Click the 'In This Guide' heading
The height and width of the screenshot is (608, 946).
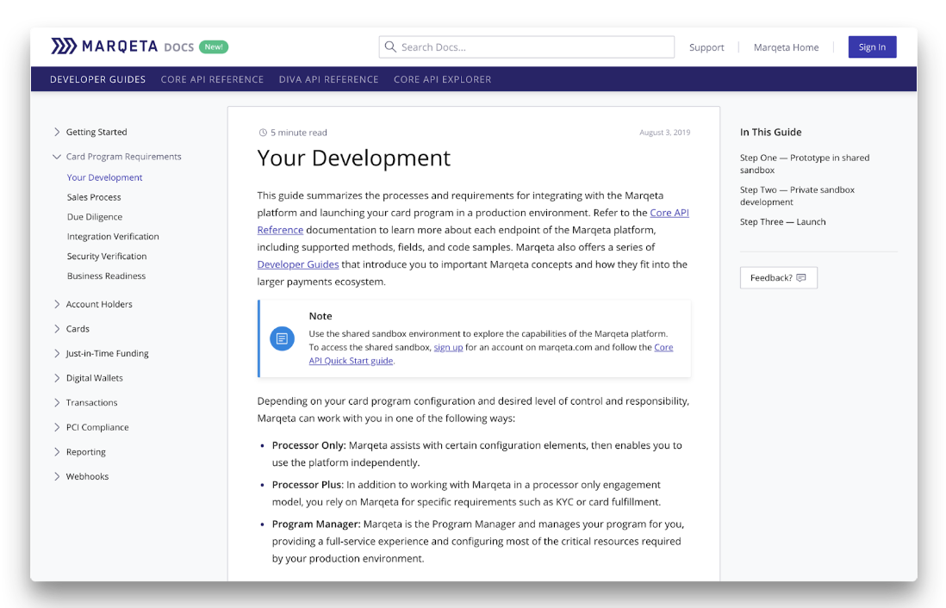coord(771,132)
